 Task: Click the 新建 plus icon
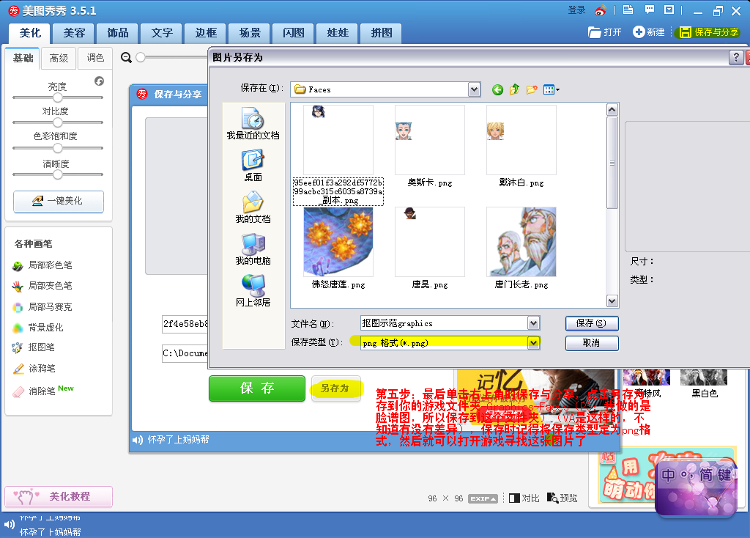click(639, 32)
